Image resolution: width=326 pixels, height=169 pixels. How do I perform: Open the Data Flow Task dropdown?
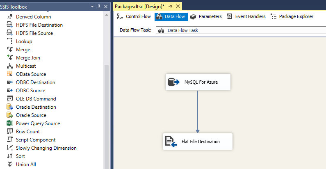(240, 30)
